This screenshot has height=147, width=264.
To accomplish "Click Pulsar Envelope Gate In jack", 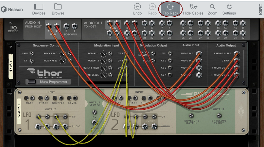I will pyautogui.click(x=191, y=115).
